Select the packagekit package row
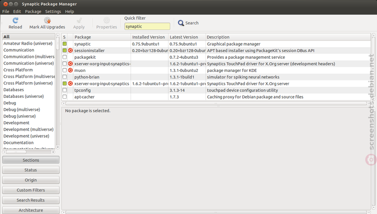 coord(216,57)
